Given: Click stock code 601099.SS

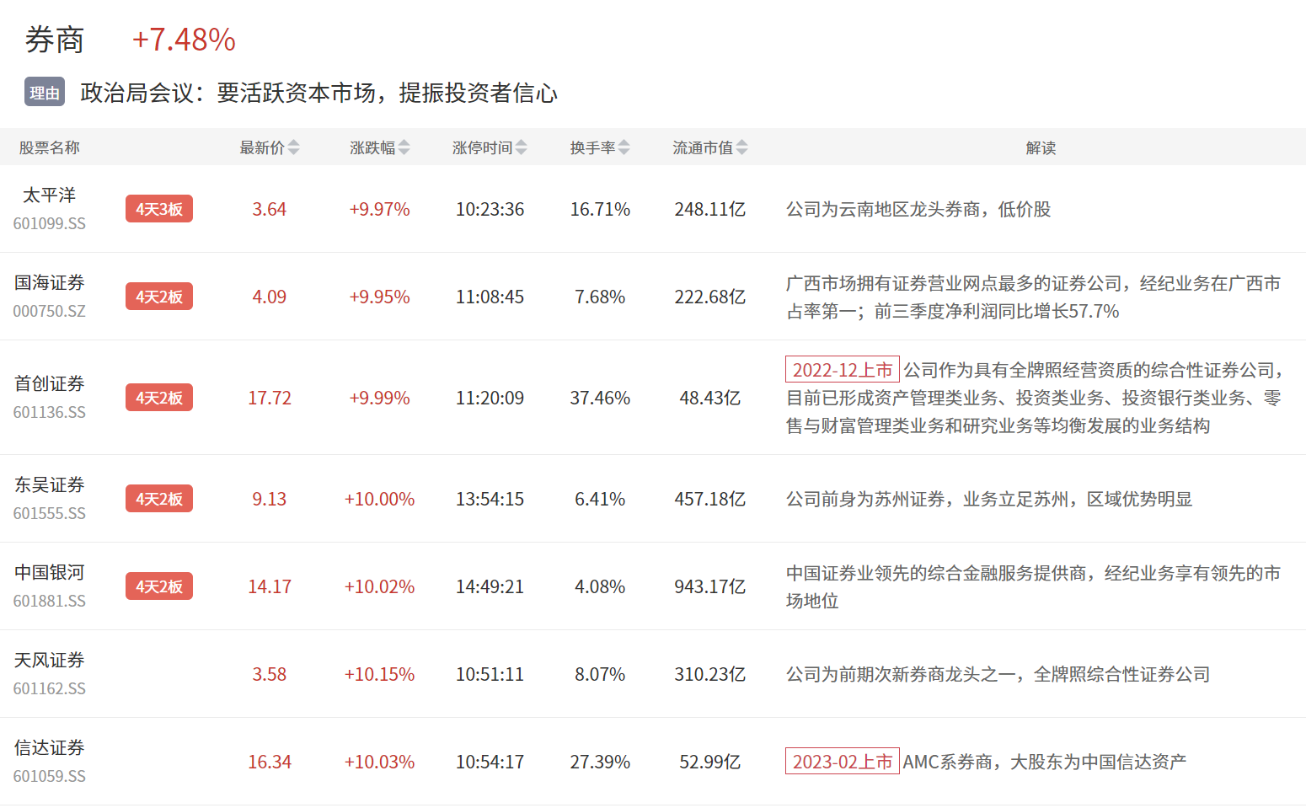Looking at the screenshot, I should [49, 224].
